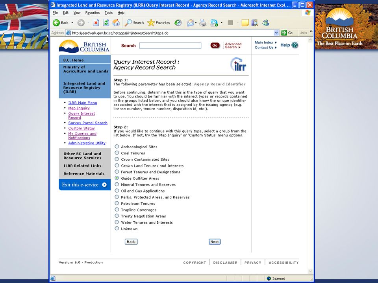Viewport: 378px width, 283px height.
Task: Select the Coal Tenures radio button
Action: coord(117,153)
